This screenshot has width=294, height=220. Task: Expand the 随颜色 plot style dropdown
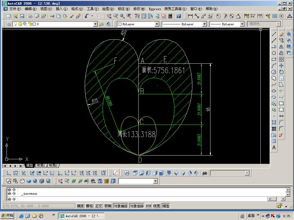coord(278,24)
